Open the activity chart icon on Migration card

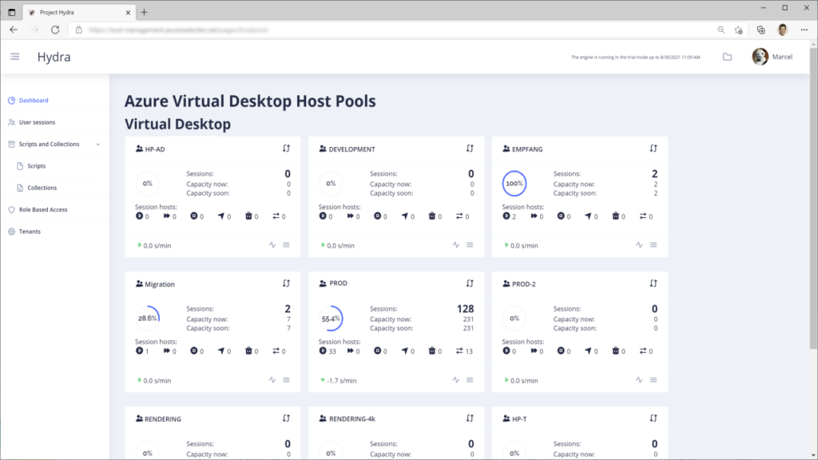(x=272, y=380)
